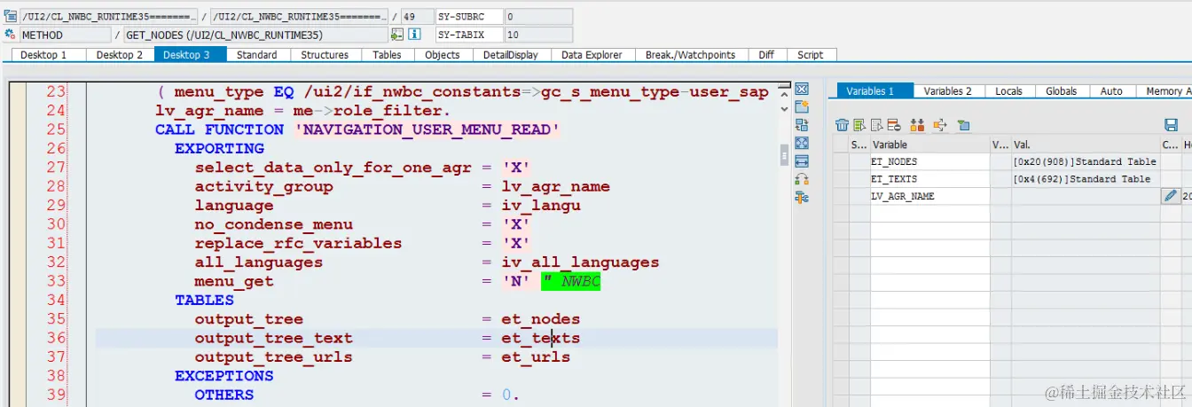Click the SY-SUBRC value field
The height and width of the screenshot is (407, 1192).
coord(537,16)
